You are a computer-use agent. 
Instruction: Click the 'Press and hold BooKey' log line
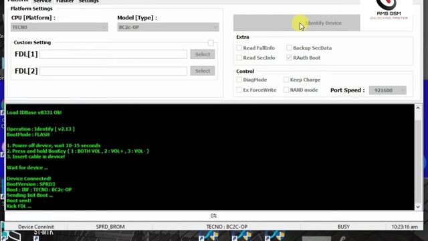78,151
